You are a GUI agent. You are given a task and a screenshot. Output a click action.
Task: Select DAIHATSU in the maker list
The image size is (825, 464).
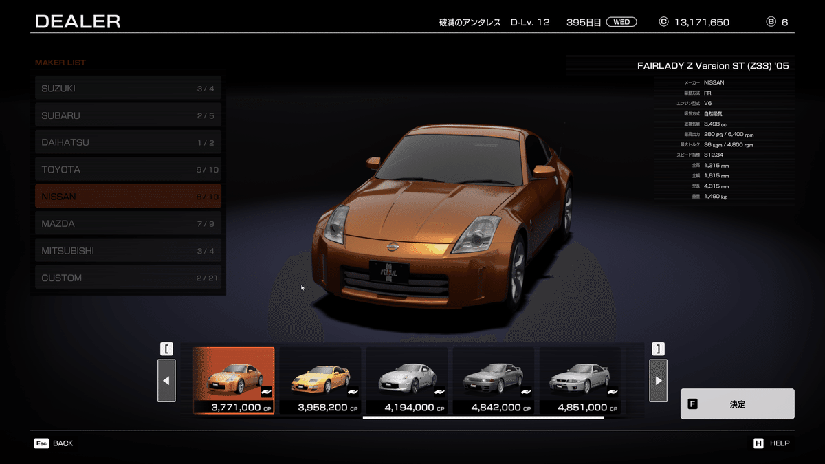[128, 142]
